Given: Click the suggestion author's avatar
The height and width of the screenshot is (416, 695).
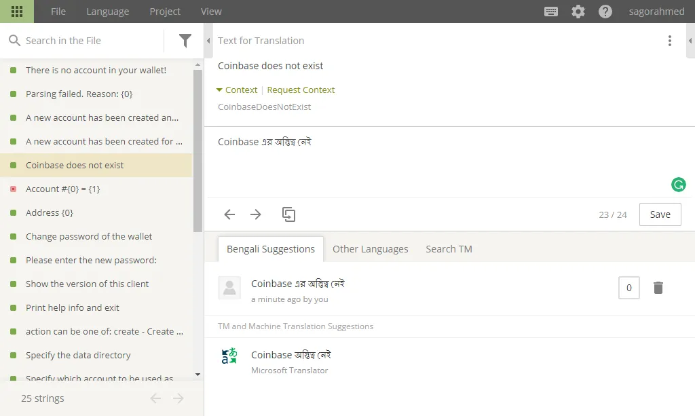Looking at the screenshot, I should click(229, 288).
